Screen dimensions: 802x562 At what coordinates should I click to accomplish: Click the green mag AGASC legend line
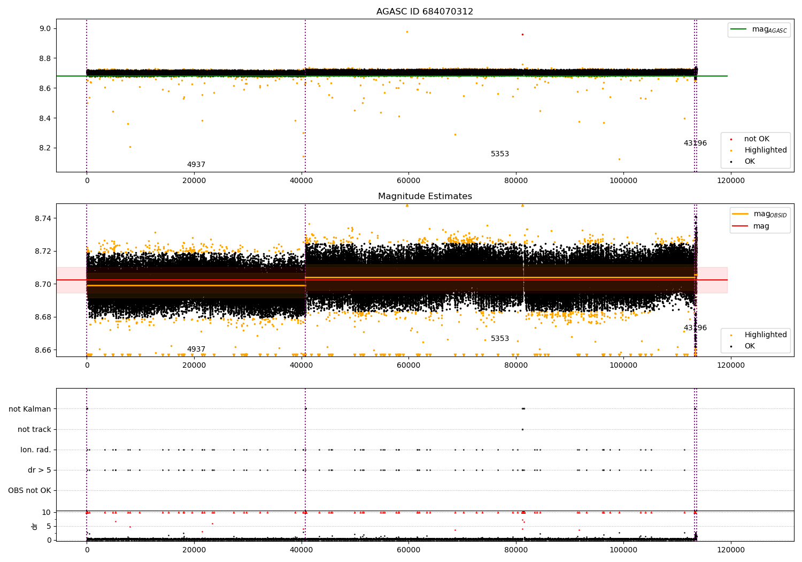(x=738, y=29)
